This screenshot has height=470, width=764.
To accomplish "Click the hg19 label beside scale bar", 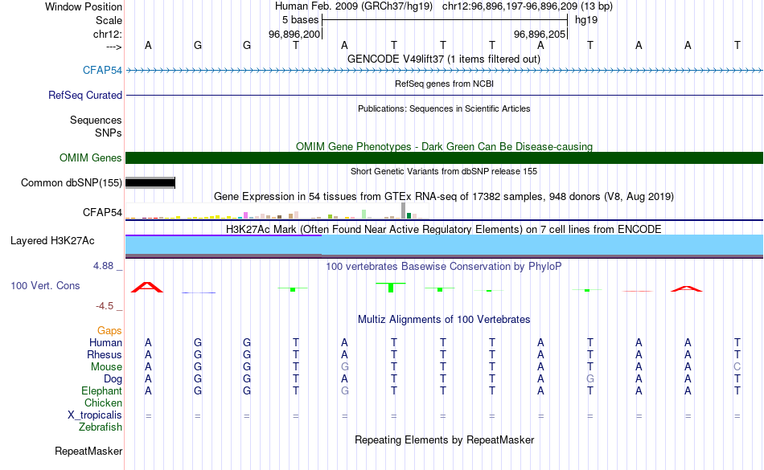I will click(586, 20).
